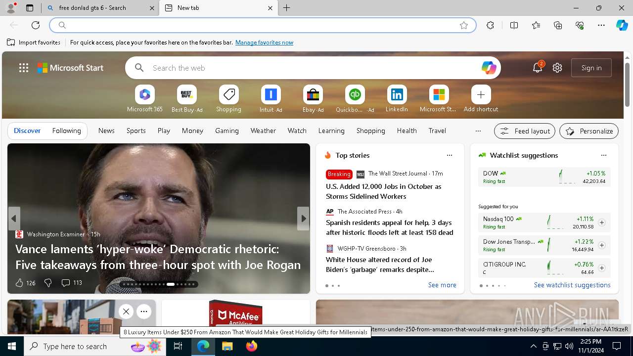
Task: Open Top stories options menu
Action: point(449,155)
